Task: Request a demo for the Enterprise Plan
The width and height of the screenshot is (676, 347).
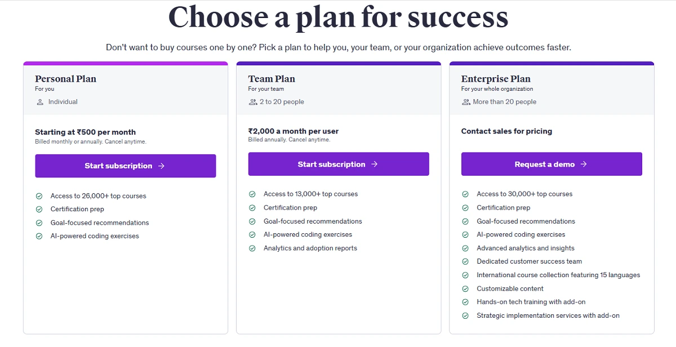Action: 552,164
